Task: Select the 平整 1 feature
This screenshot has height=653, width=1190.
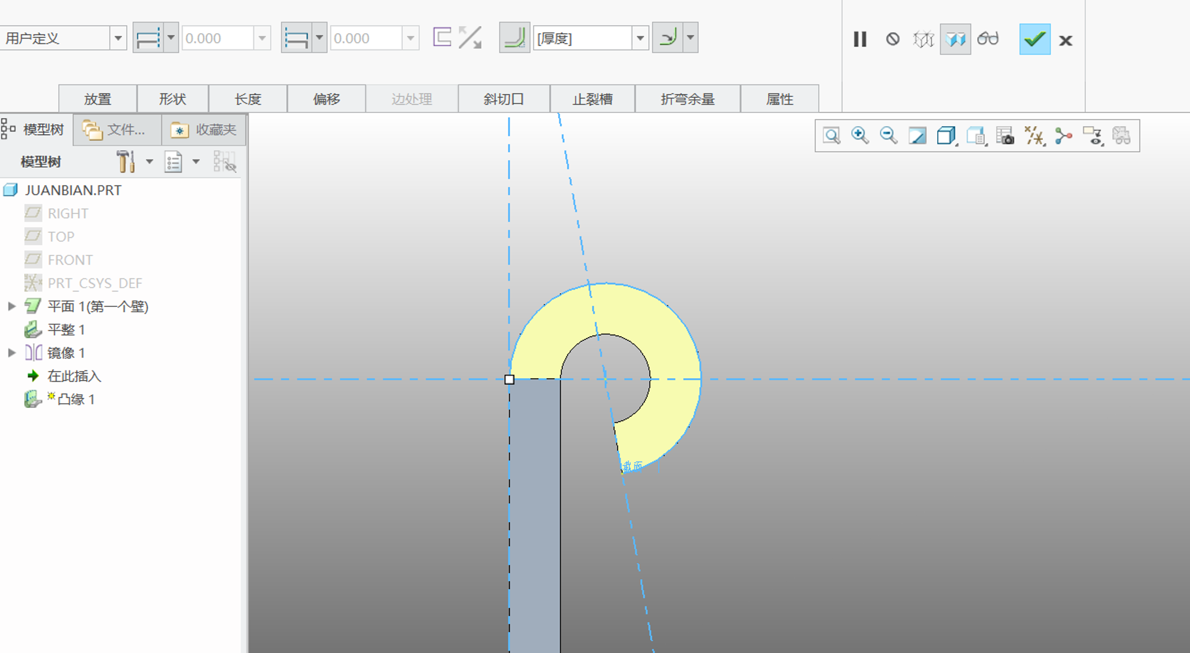Action: tap(66, 329)
